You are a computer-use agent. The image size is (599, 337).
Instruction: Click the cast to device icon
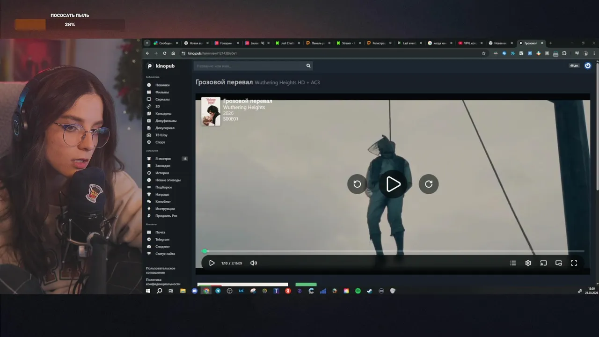(543, 263)
